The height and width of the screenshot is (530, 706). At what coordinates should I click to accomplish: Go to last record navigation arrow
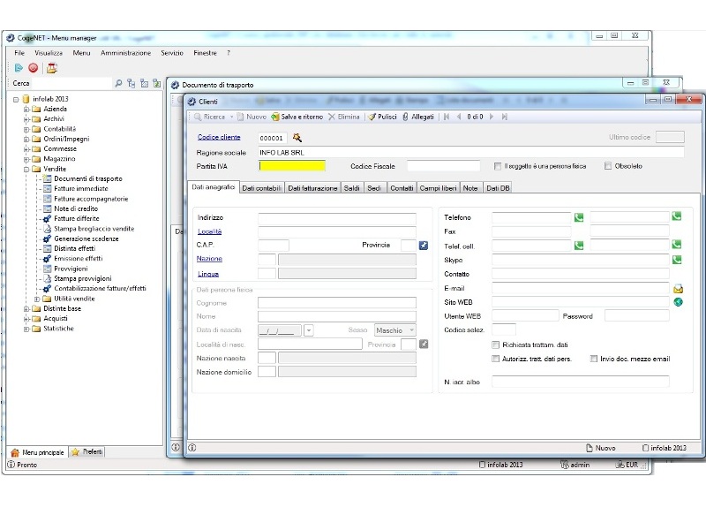click(x=504, y=117)
